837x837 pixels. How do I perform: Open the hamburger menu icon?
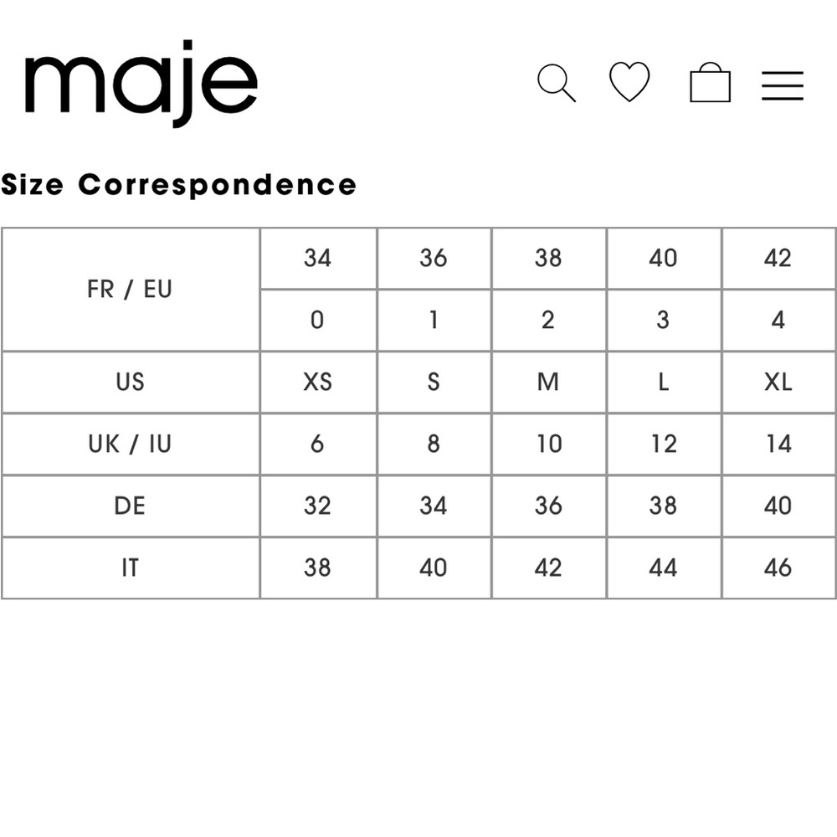click(783, 85)
